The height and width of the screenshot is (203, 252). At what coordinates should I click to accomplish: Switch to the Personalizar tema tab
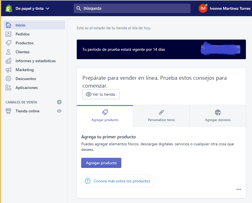pyautogui.click(x=161, y=116)
